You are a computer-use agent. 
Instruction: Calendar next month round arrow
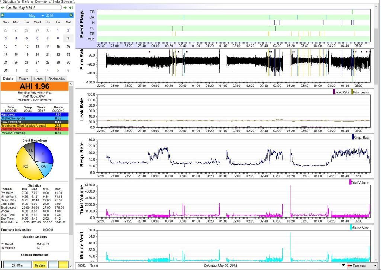[x=71, y=15]
